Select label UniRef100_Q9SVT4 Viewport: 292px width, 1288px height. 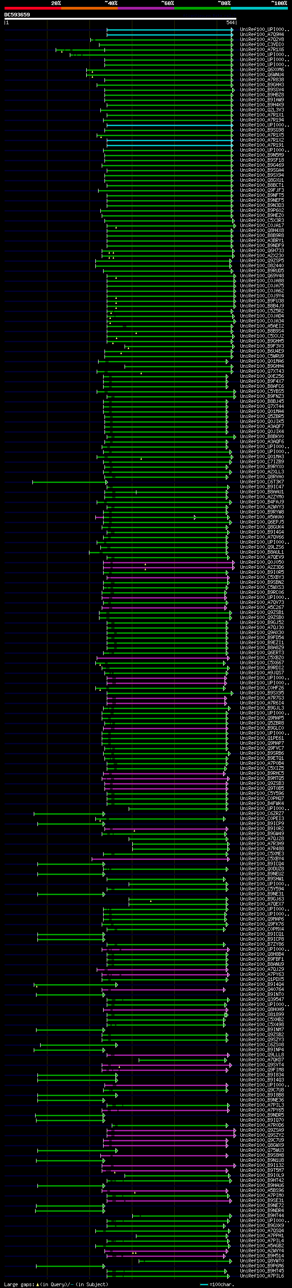[x=262, y=1065]
